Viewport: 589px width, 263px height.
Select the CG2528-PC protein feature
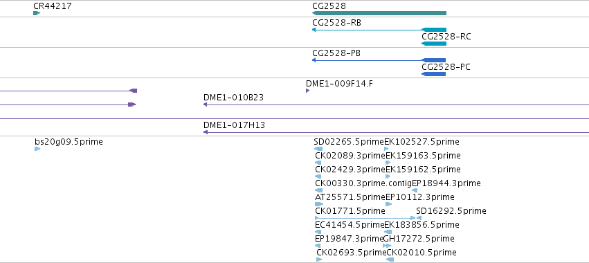pyautogui.click(x=433, y=74)
